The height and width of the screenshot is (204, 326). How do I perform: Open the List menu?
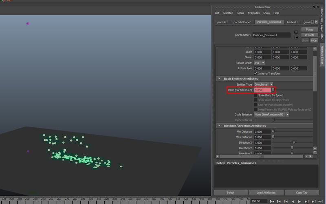tap(217, 13)
